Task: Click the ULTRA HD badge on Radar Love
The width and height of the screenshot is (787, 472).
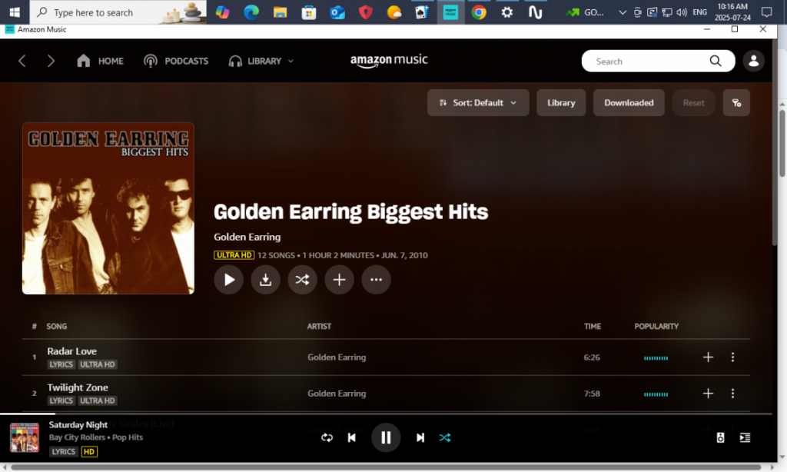Action: [98, 364]
